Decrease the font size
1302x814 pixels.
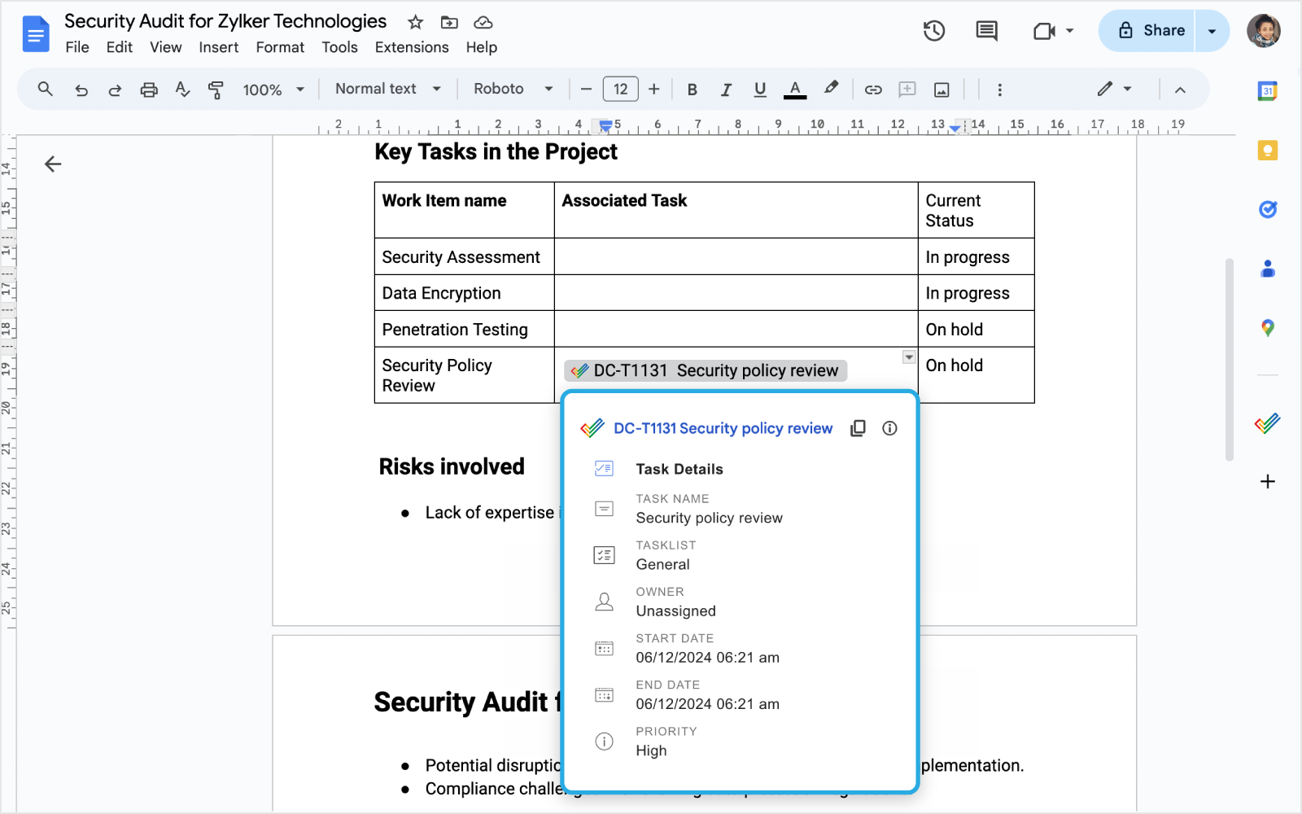[x=586, y=90]
